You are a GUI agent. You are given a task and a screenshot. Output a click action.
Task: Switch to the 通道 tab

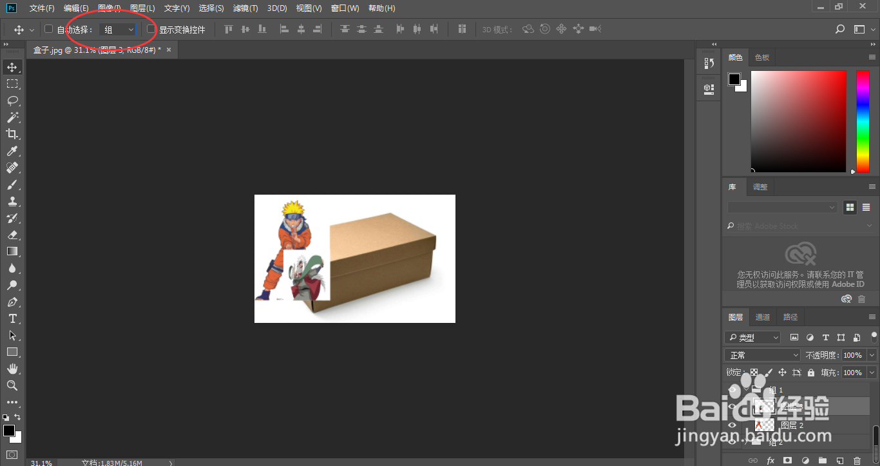click(763, 317)
